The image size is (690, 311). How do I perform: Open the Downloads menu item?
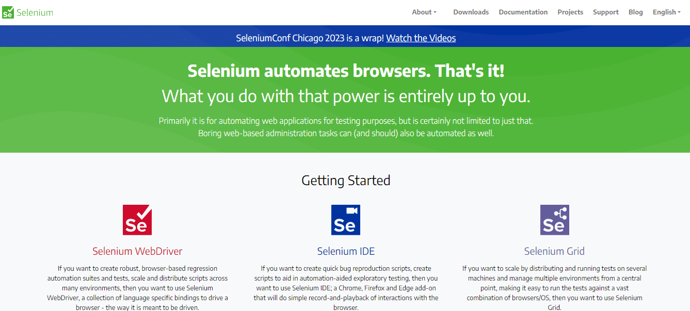[x=471, y=12]
